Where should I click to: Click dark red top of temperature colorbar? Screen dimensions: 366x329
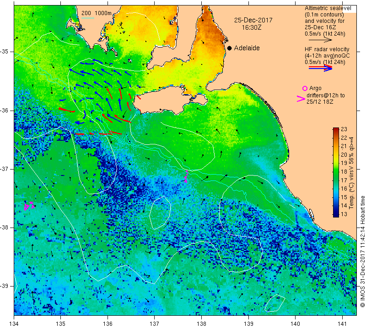coord(336,129)
